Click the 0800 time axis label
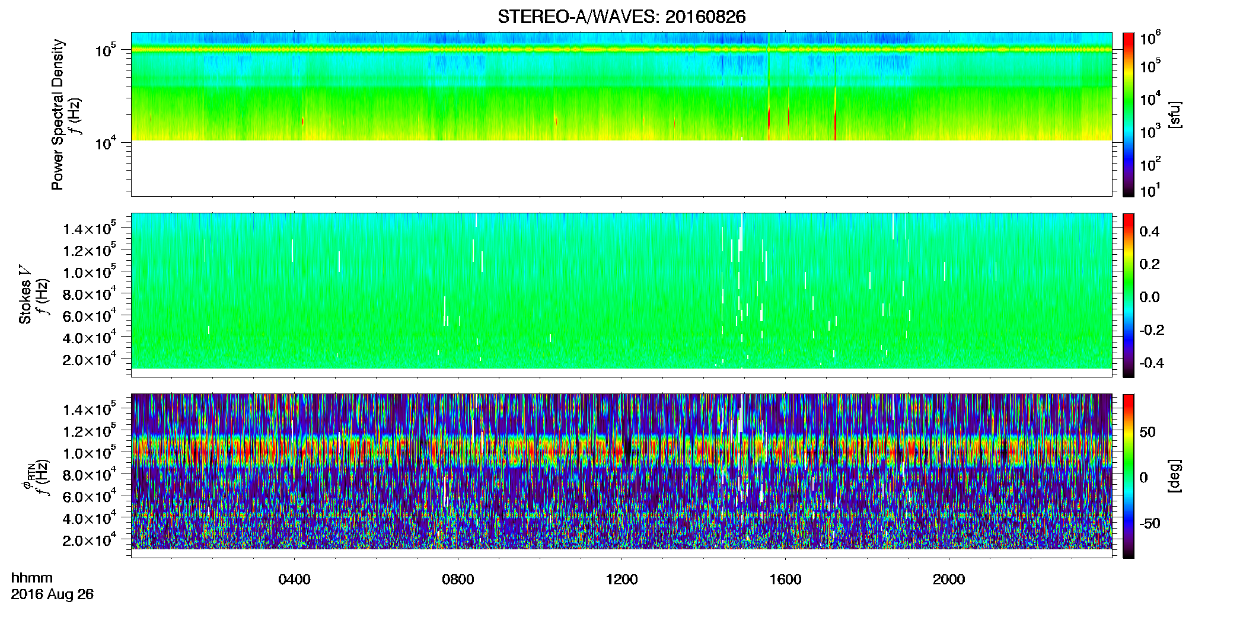The width and height of the screenshot is (1243, 640). pyautogui.click(x=458, y=580)
